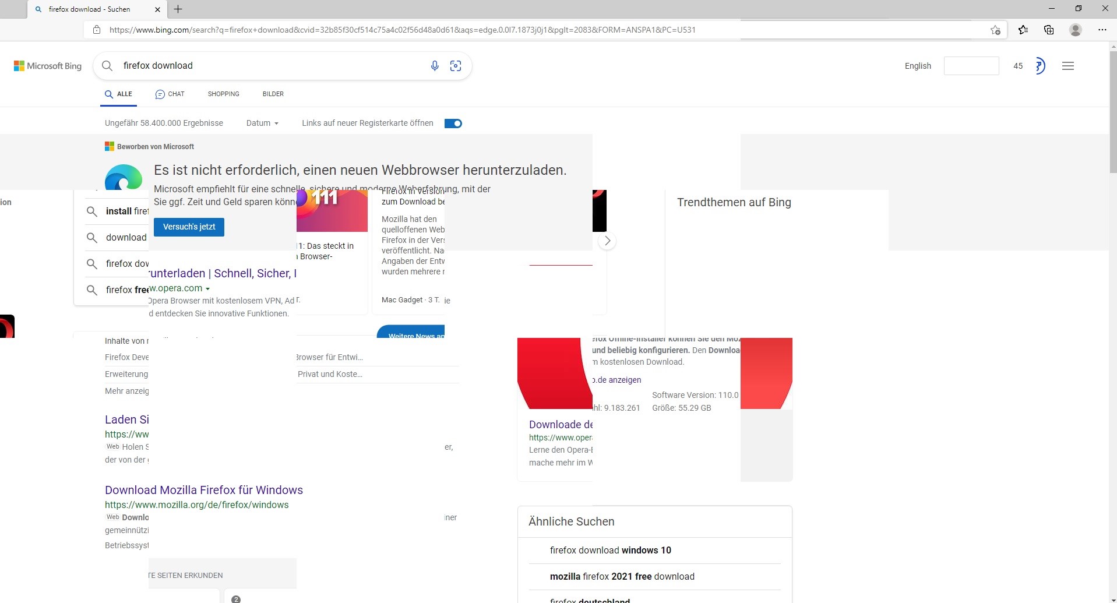The height and width of the screenshot is (603, 1117).
Task: Switch to the CHAT tab
Action: point(170,94)
